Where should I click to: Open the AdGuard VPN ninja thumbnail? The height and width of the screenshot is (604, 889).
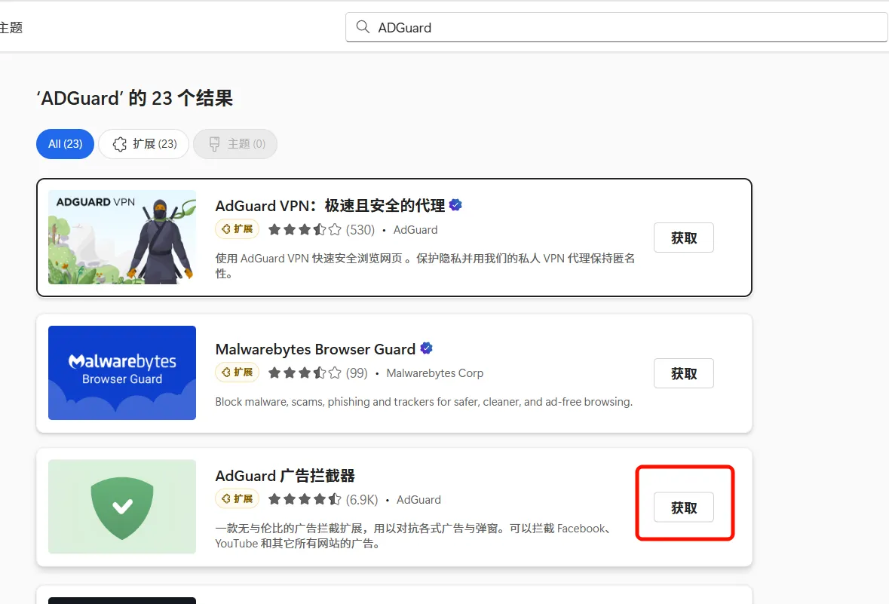point(122,237)
